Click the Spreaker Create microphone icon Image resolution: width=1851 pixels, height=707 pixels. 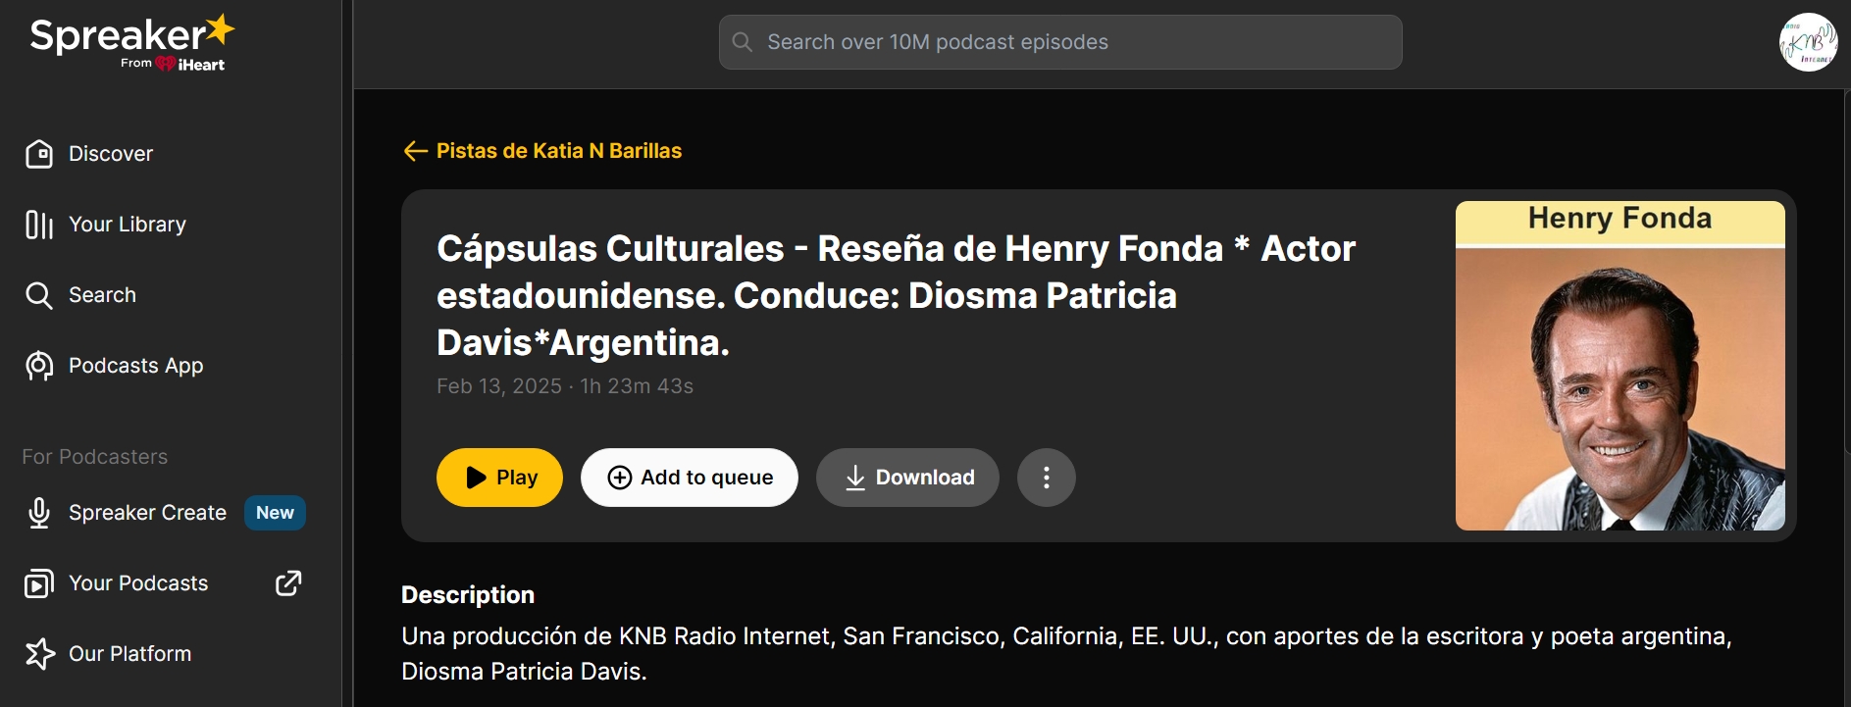(39, 513)
